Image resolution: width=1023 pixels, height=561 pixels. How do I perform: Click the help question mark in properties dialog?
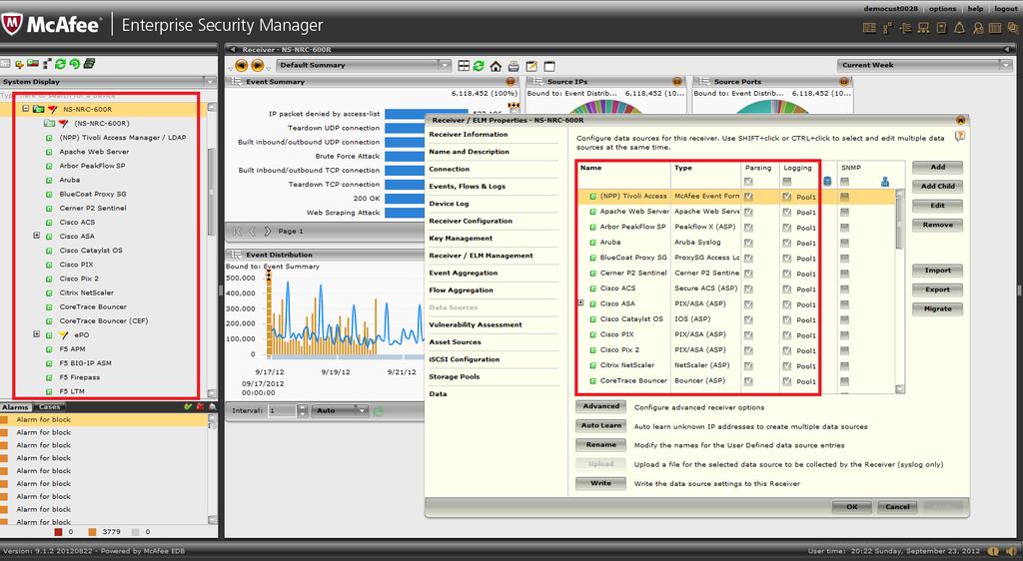tap(960, 136)
